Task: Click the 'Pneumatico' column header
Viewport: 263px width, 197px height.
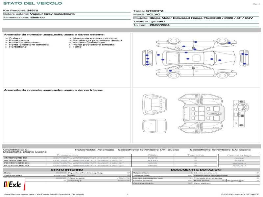Action: 67,155
